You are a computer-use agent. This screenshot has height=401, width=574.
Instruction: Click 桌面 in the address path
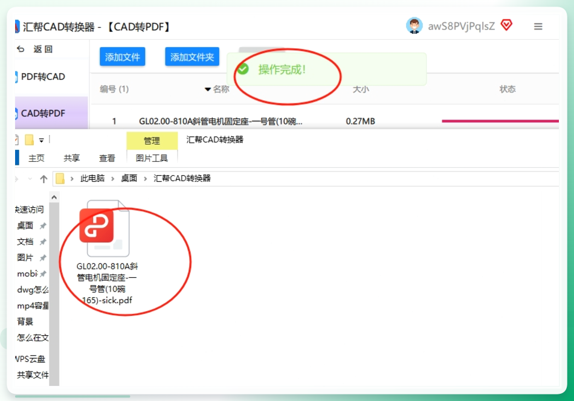[x=129, y=178]
